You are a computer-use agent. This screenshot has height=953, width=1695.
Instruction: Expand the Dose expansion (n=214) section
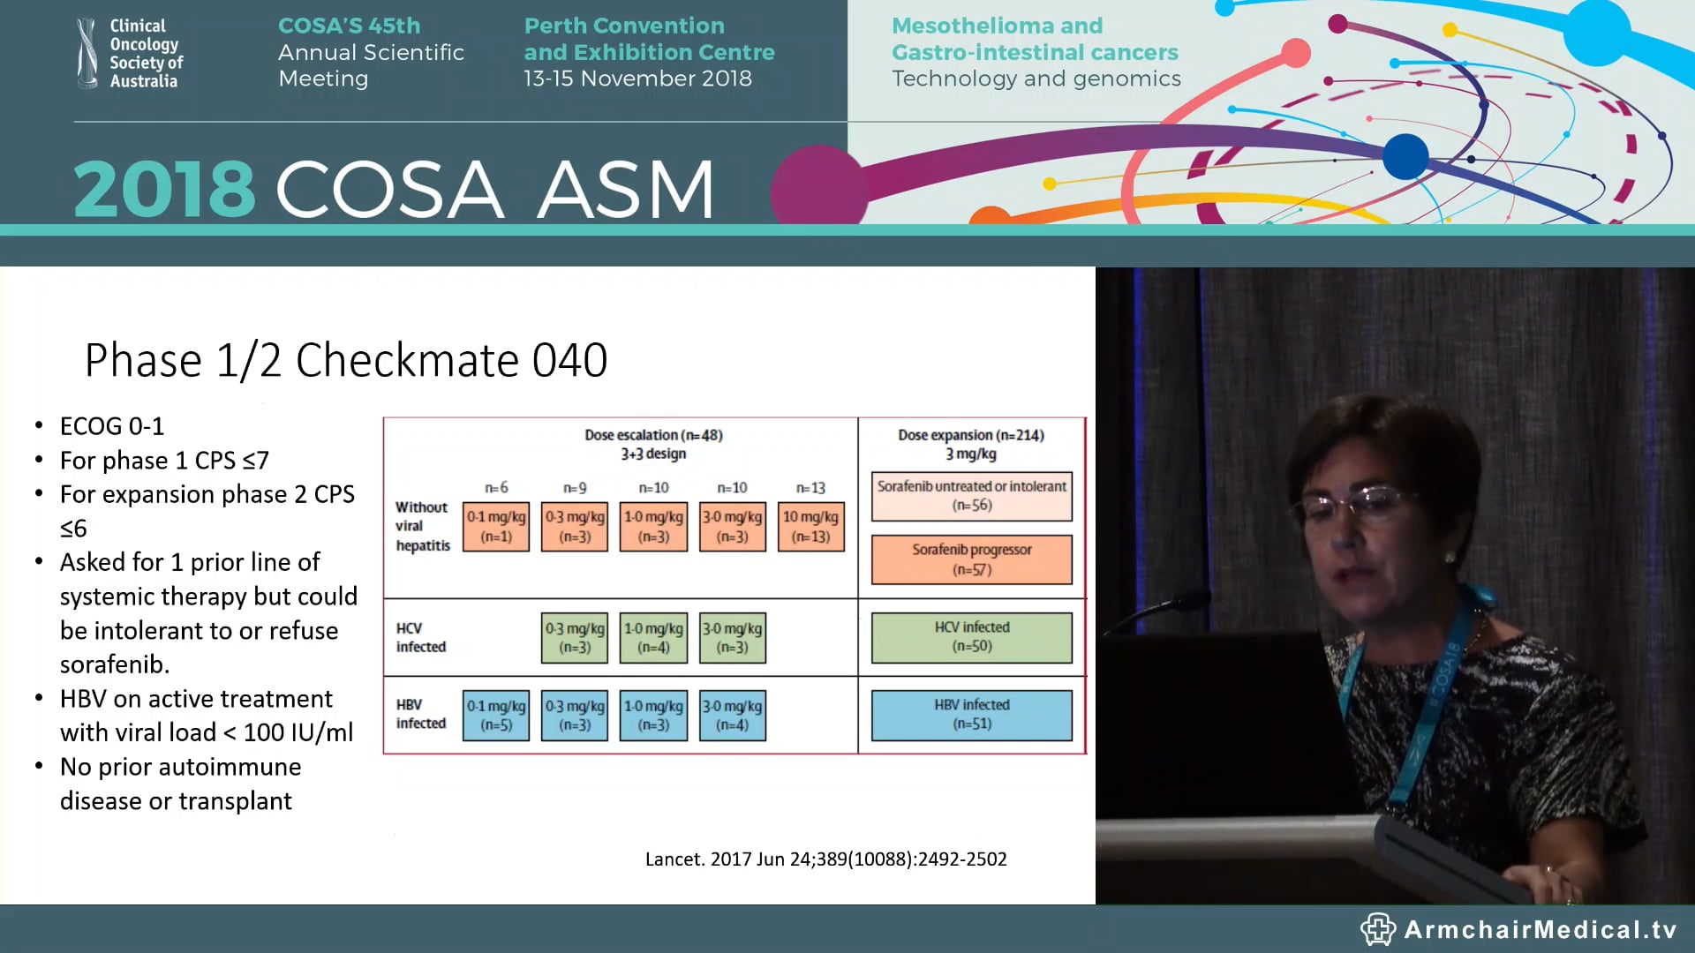(969, 434)
